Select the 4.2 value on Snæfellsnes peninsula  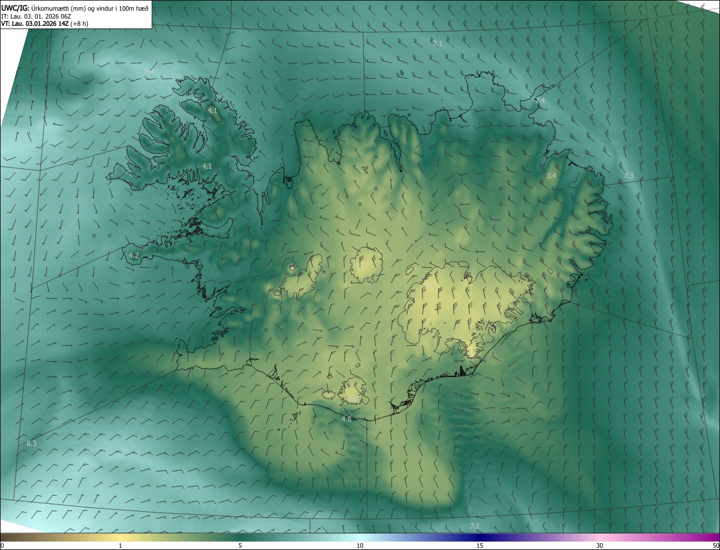pyautogui.click(x=134, y=255)
